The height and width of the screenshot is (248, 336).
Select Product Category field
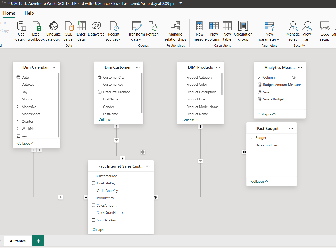(199, 77)
